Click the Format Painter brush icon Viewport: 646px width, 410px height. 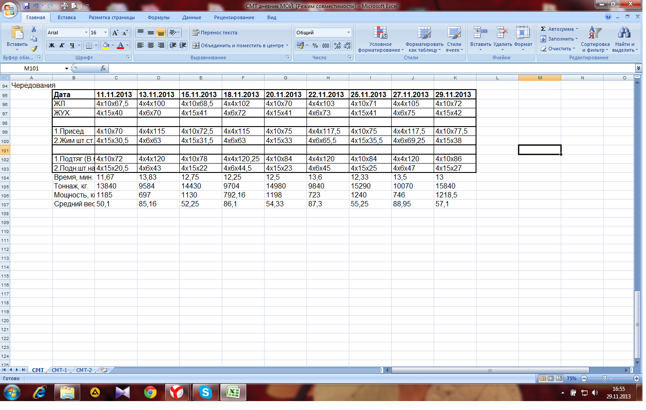[34, 48]
